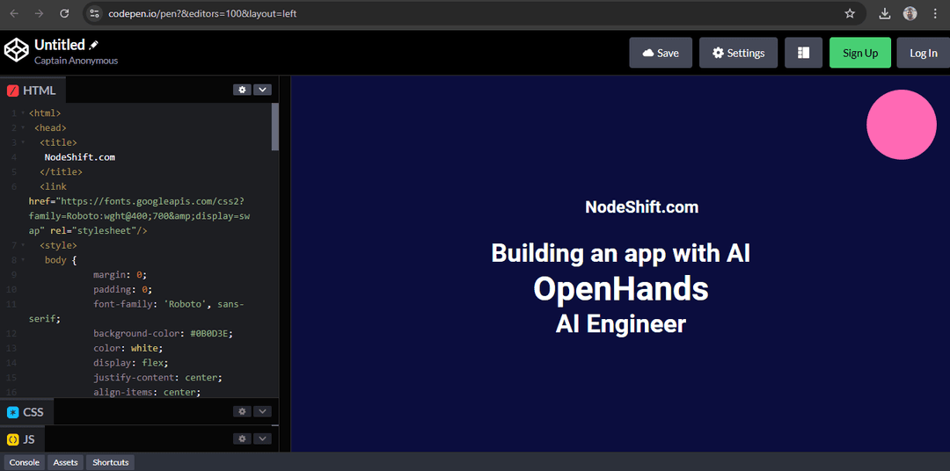
Task: Click the 'AI Engineer' preview text
Action: point(620,324)
